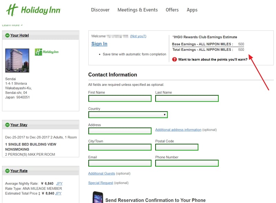Collapse the Your Rate section icon
Image resolution: width=276 pixels, height=203 pixels.
(7, 171)
